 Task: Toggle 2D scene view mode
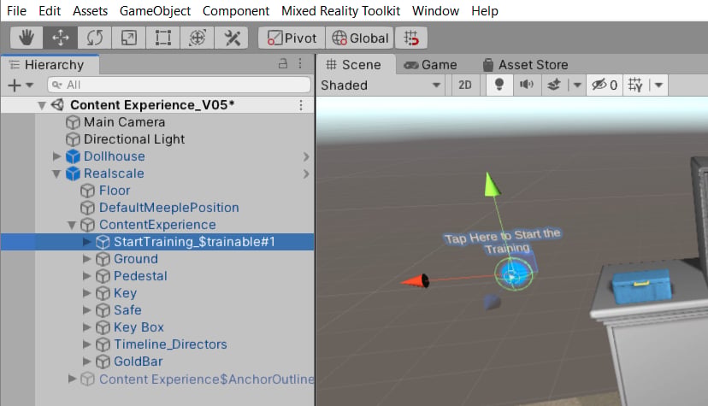pyautogui.click(x=465, y=85)
